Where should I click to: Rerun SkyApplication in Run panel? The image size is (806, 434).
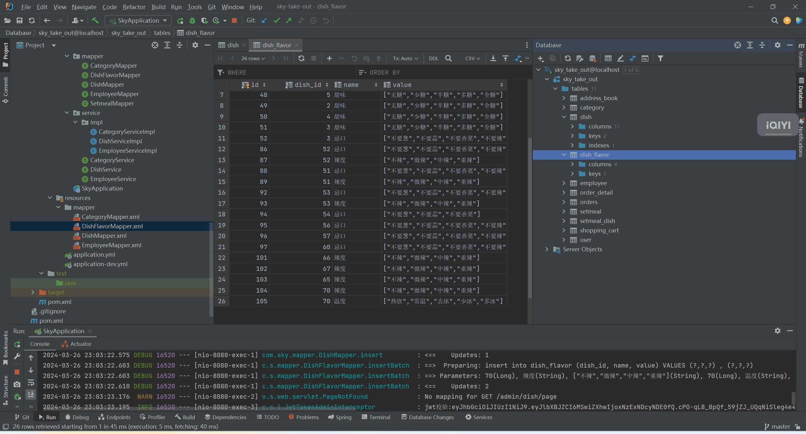click(17, 344)
